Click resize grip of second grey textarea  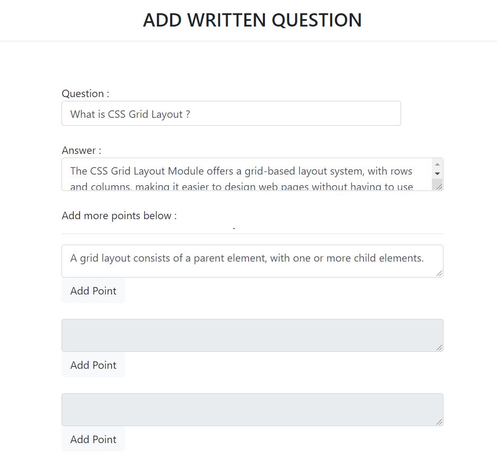click(x=439, y=348)
